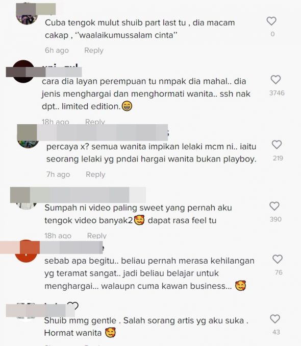
Task: Like the 'waalaikumussalam cinta' comment
Action: [271, 21]
